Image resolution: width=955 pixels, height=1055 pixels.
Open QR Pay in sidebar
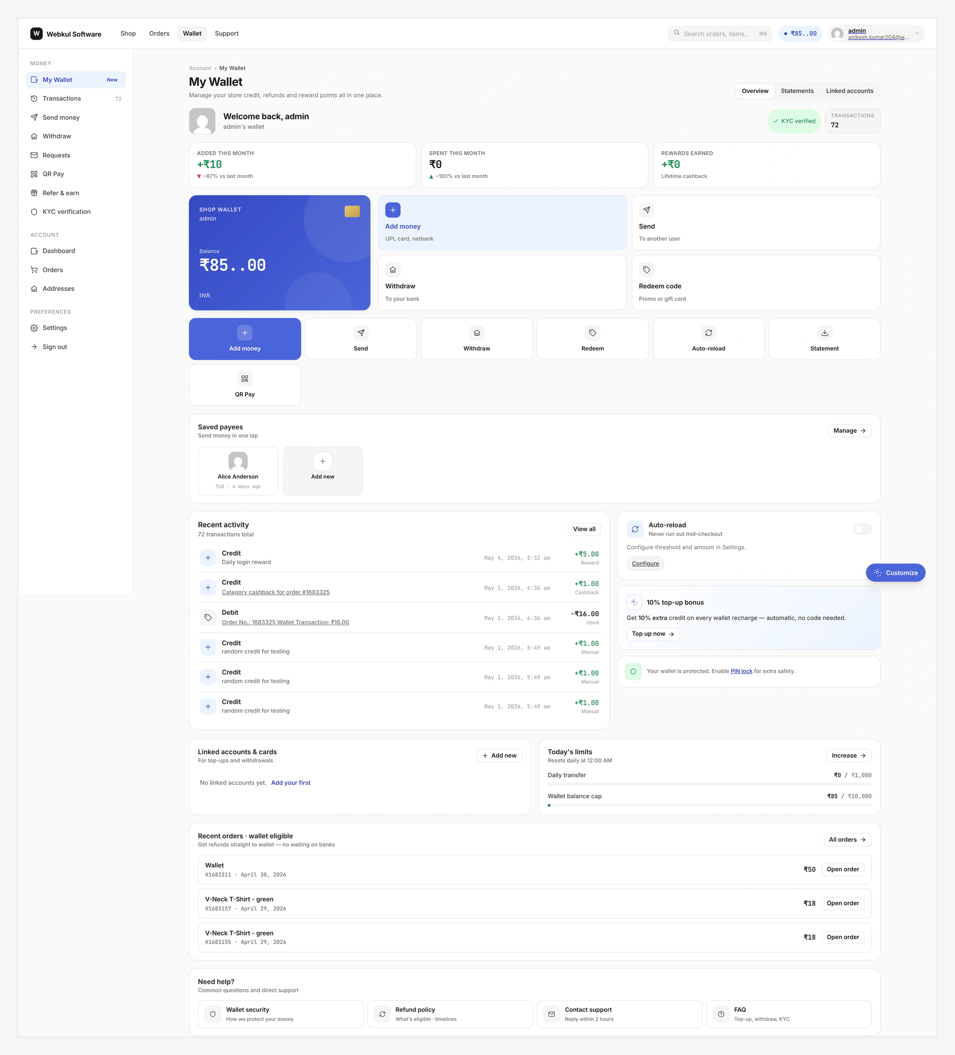[76, 174]
